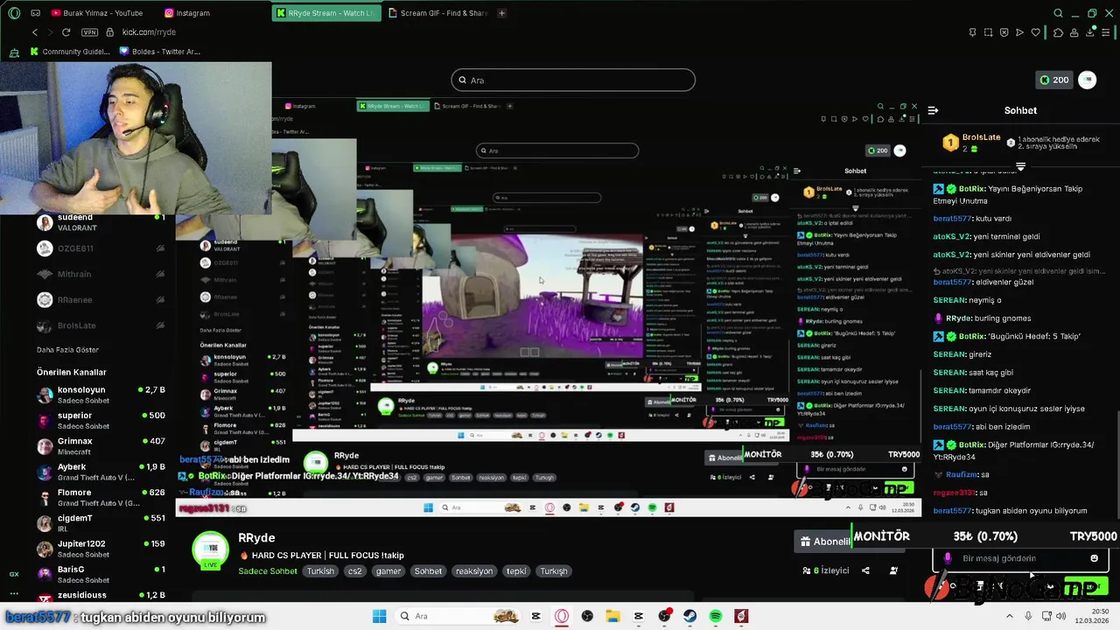This screenshot has width=1120, height=630.
Task: Take a snapshot with the capture icon
Action: point(988,32)
